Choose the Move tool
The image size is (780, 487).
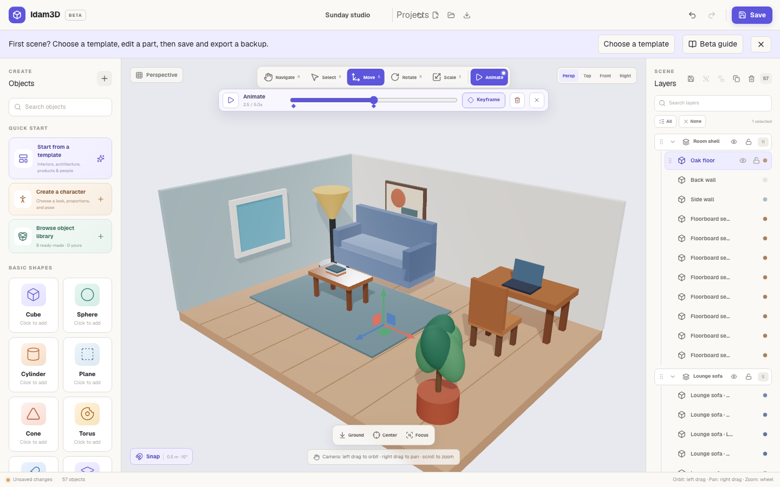coord(366,77)
